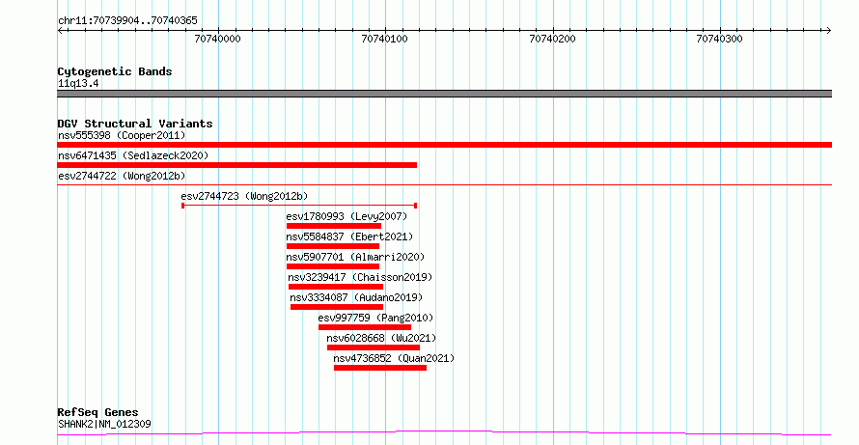Click the 70740000 ruler position
Image resolution: width=859 pixels, height=445 pixels.
click(x=217, y=39)
